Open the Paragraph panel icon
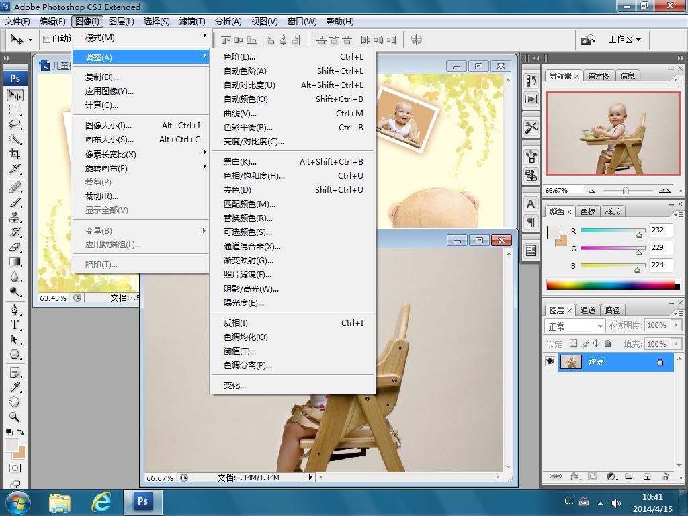 coord(531,222)
